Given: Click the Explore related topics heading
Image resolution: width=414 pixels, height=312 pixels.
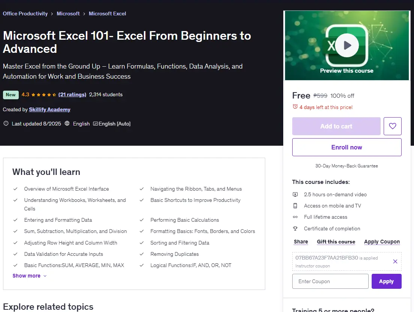Looking at the screenshot, I should click(48, 307).
